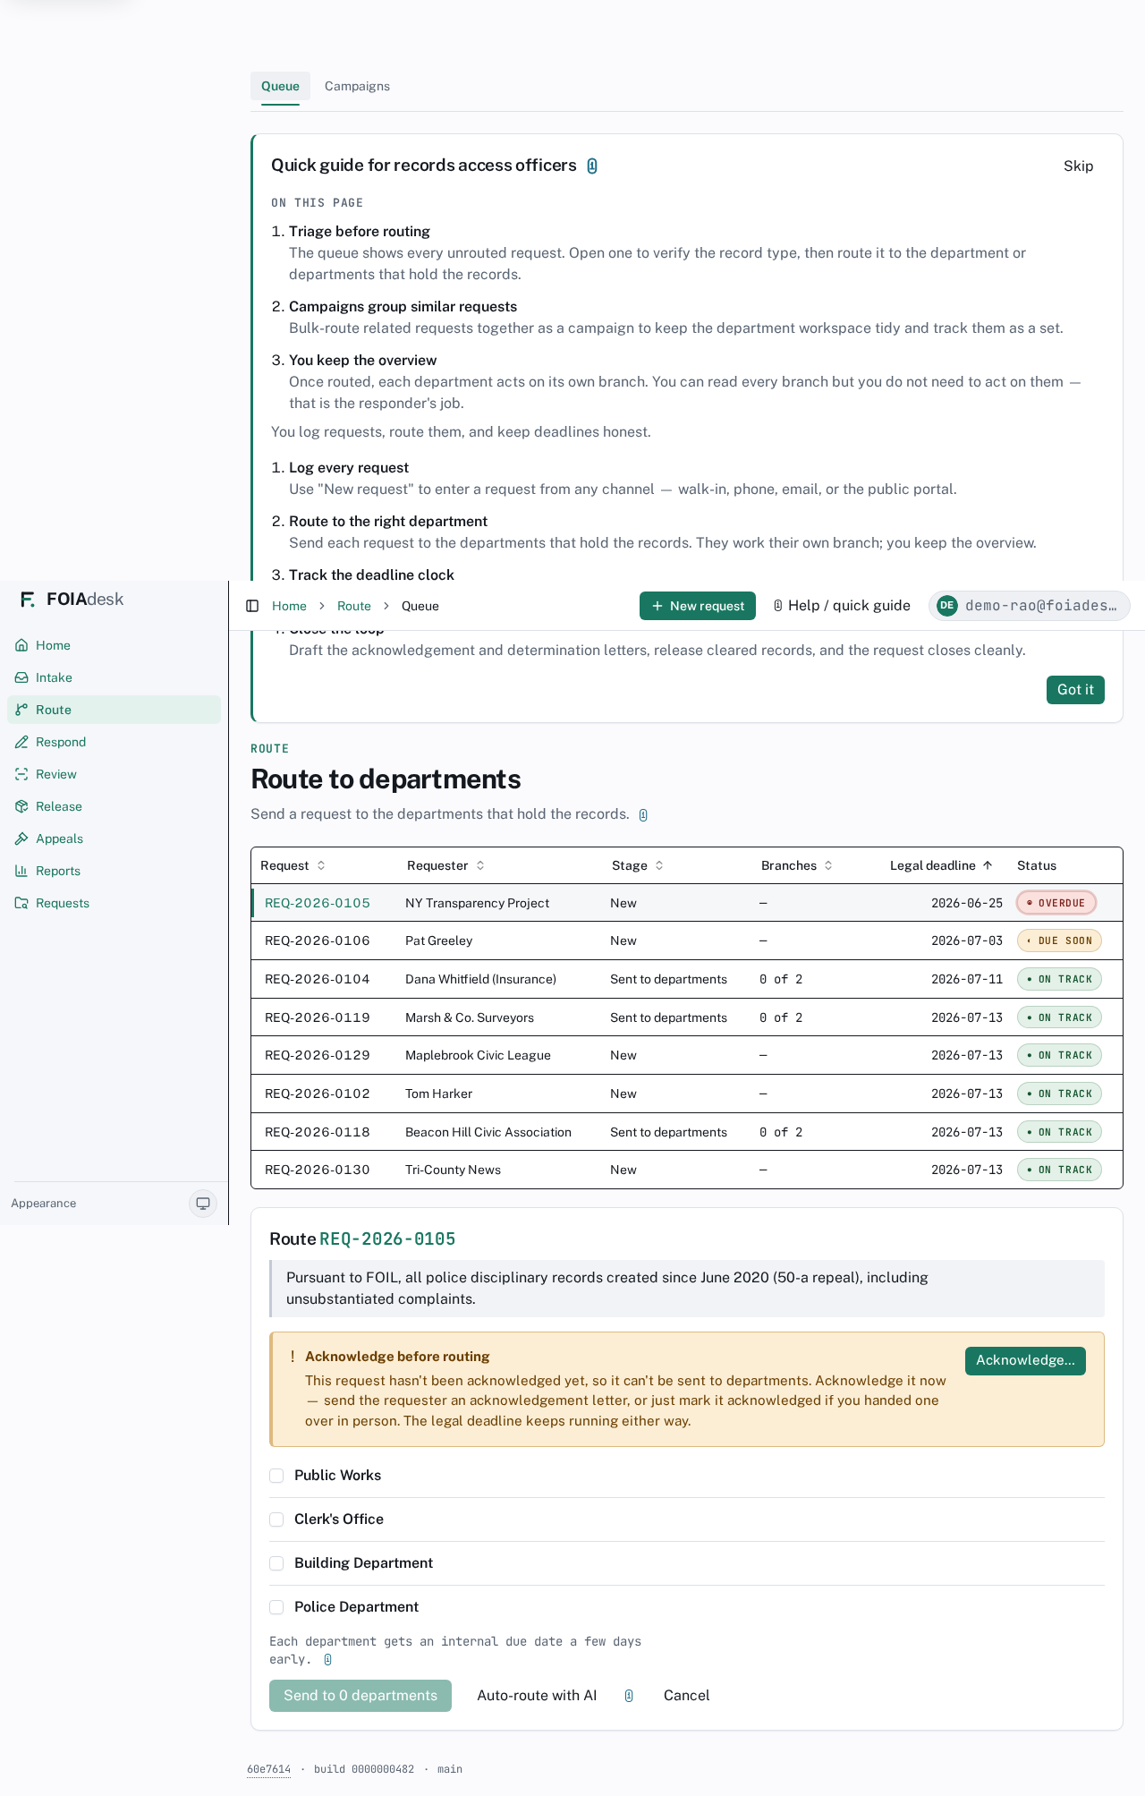Switch to the Campaigns tab
Viewport: 1145px width, 1796px height.
(357, 86)
